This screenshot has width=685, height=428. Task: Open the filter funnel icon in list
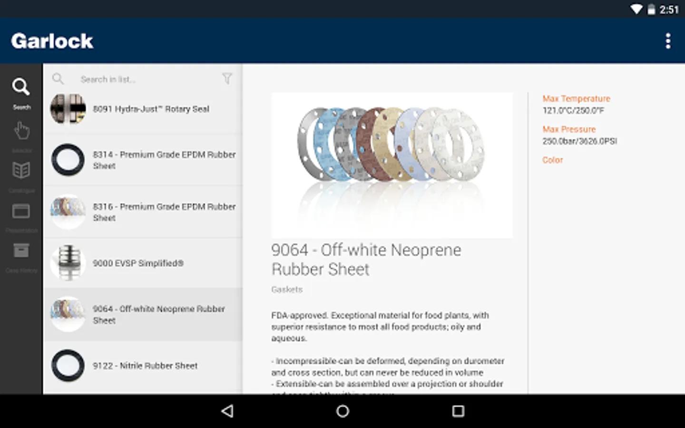[227, 78]
